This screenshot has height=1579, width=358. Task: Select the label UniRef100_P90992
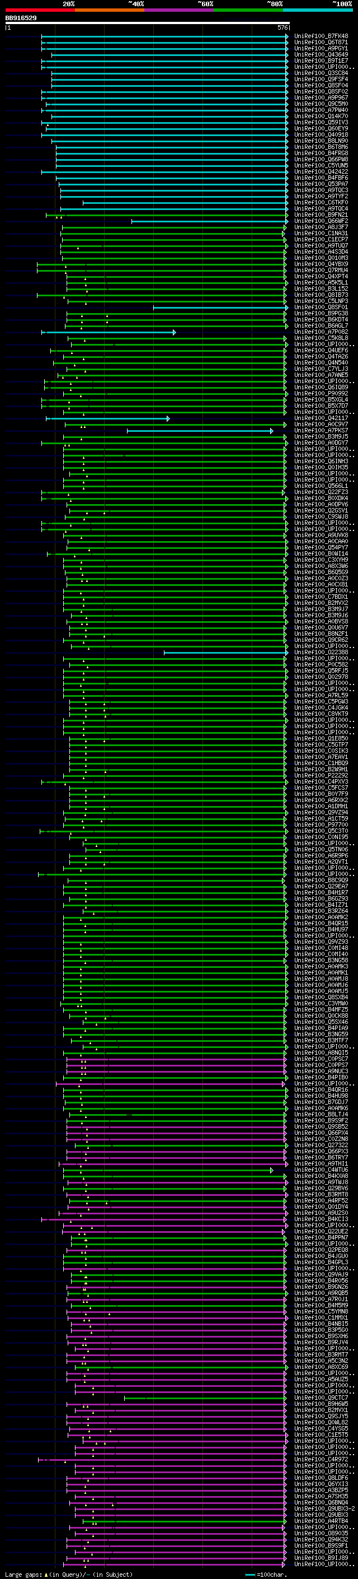tap(321, 394)
